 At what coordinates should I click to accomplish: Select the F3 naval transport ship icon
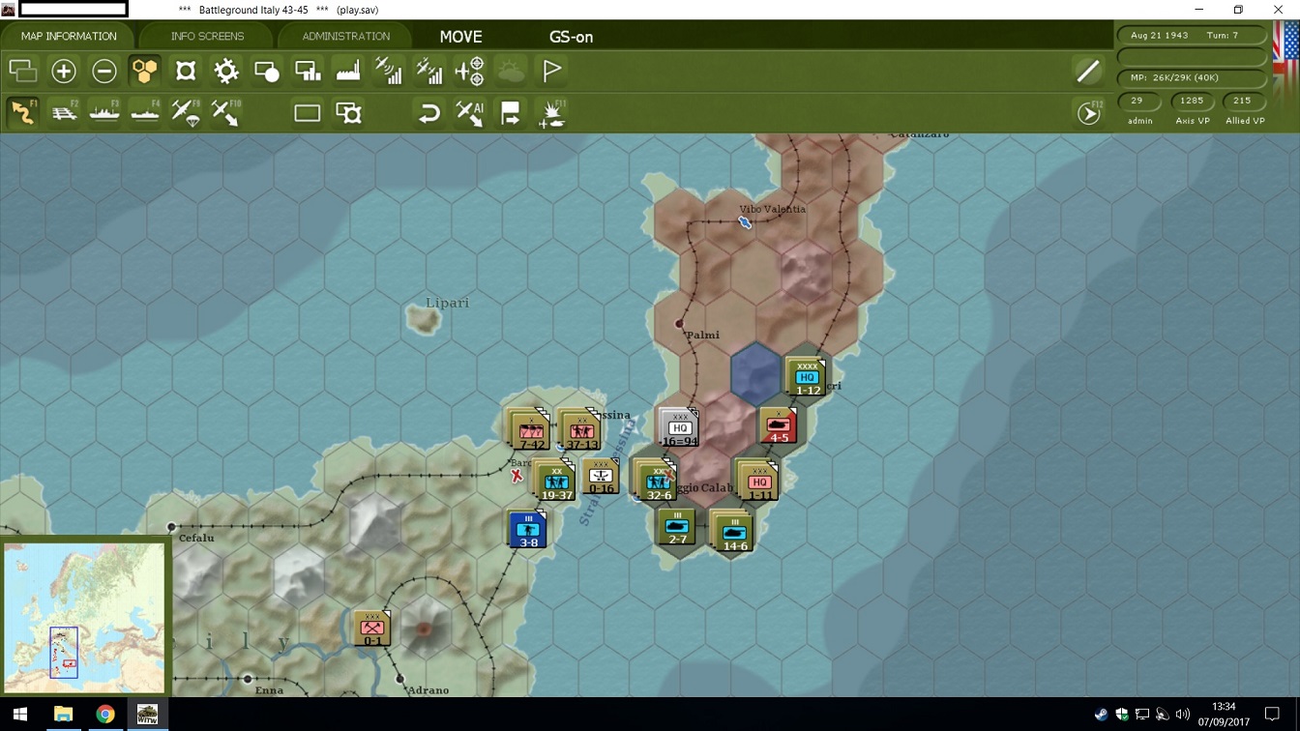(104, 113)
